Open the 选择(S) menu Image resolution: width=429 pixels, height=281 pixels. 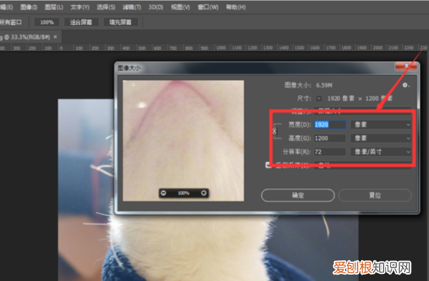click(x=106, y=7)
